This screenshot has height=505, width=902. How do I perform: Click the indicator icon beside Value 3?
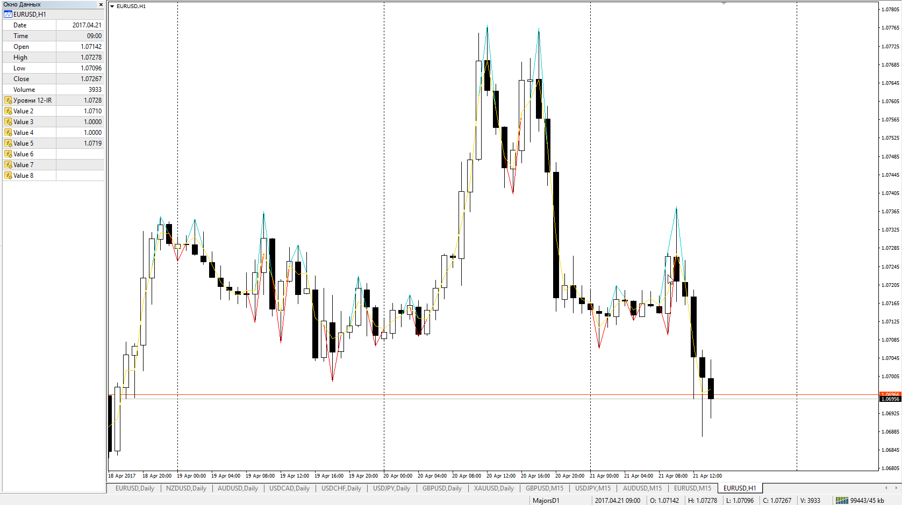(8, 122)
